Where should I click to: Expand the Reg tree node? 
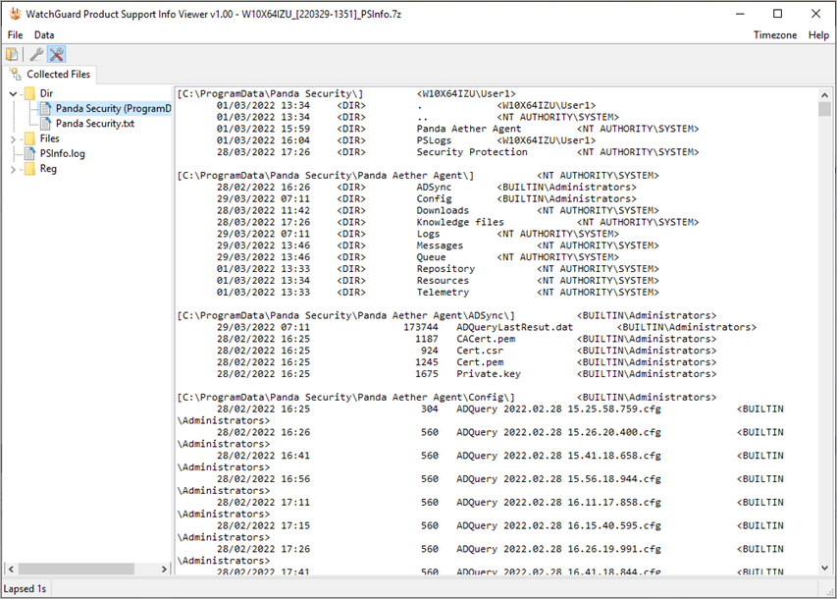(x=13, y=169)
